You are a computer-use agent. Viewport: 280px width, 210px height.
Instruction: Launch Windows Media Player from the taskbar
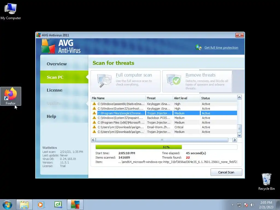[x=41, y=205]
